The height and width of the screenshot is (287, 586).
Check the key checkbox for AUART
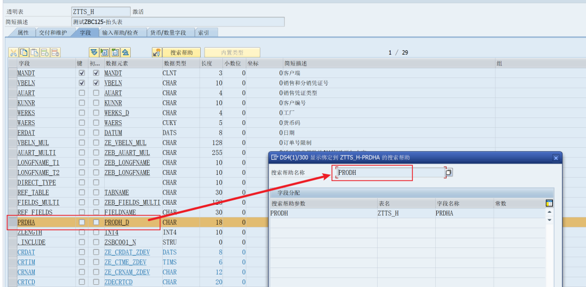82,93
